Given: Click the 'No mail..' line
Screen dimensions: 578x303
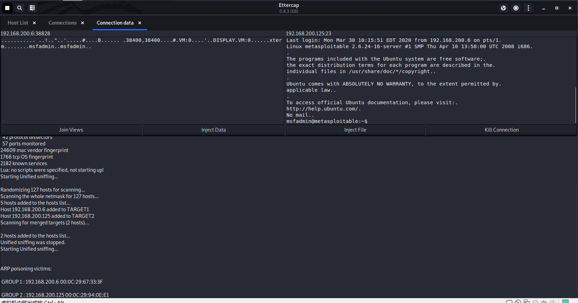Looking at the screenshot, I should coord(300,115).
